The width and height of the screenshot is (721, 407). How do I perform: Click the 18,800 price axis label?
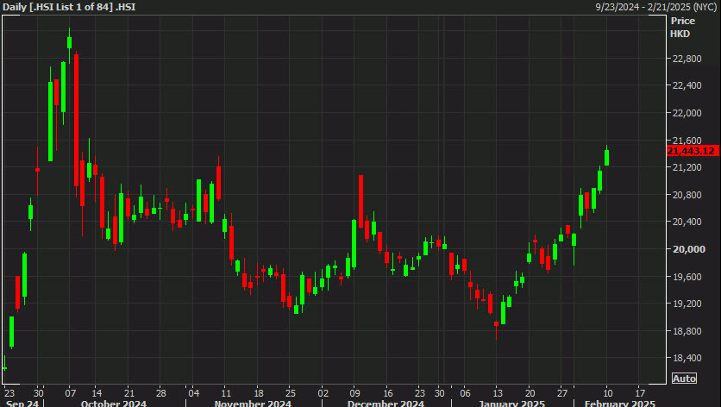tap(687, 331)
